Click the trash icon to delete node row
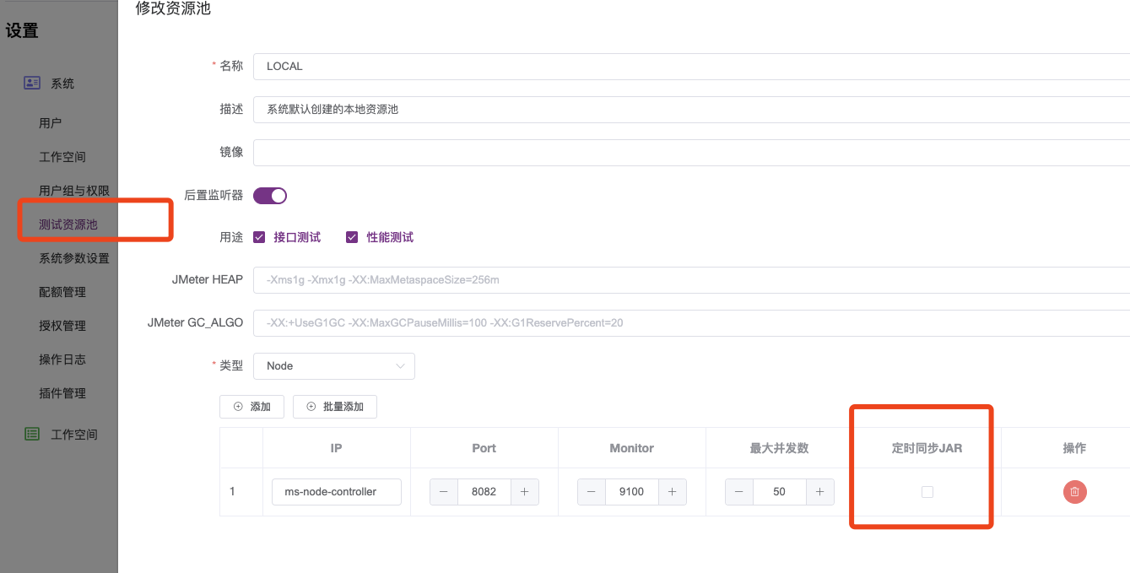This screenshot has width=1130, height=573. (1074, 491)
